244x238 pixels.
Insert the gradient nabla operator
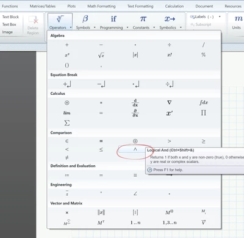[x=169, y=102]
